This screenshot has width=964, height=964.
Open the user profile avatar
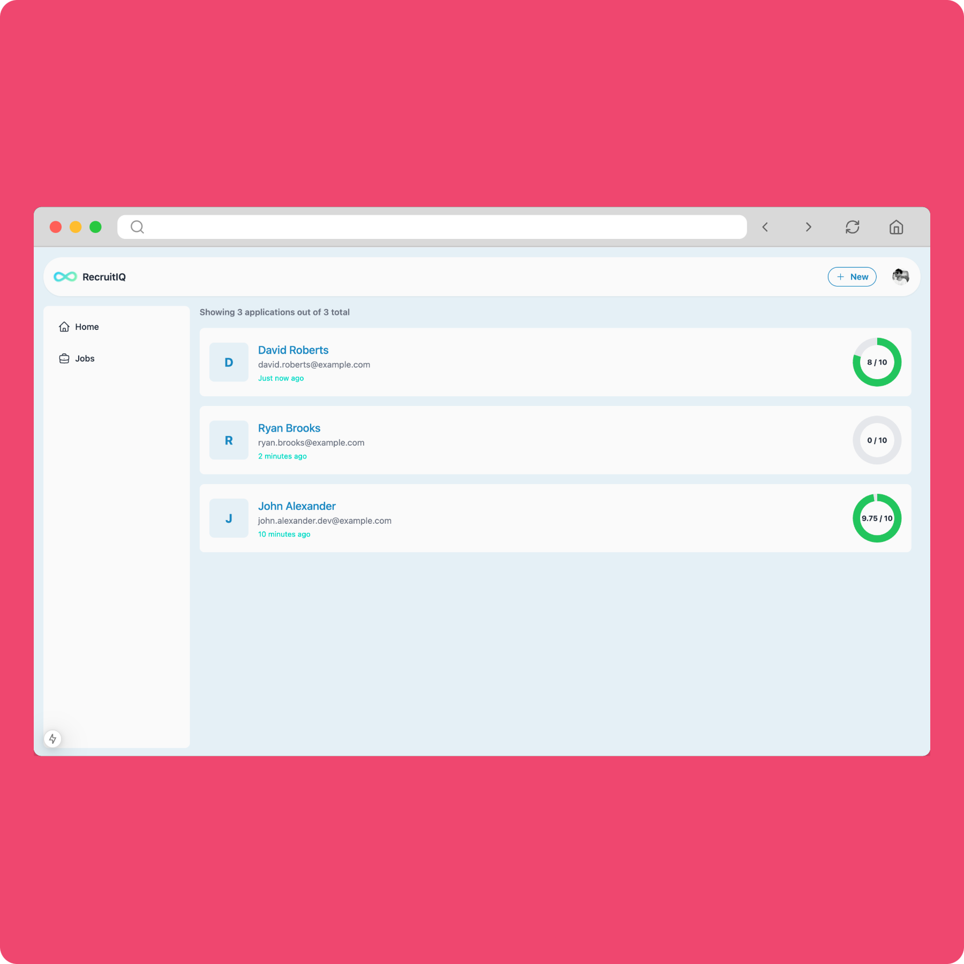coord(900,276)
